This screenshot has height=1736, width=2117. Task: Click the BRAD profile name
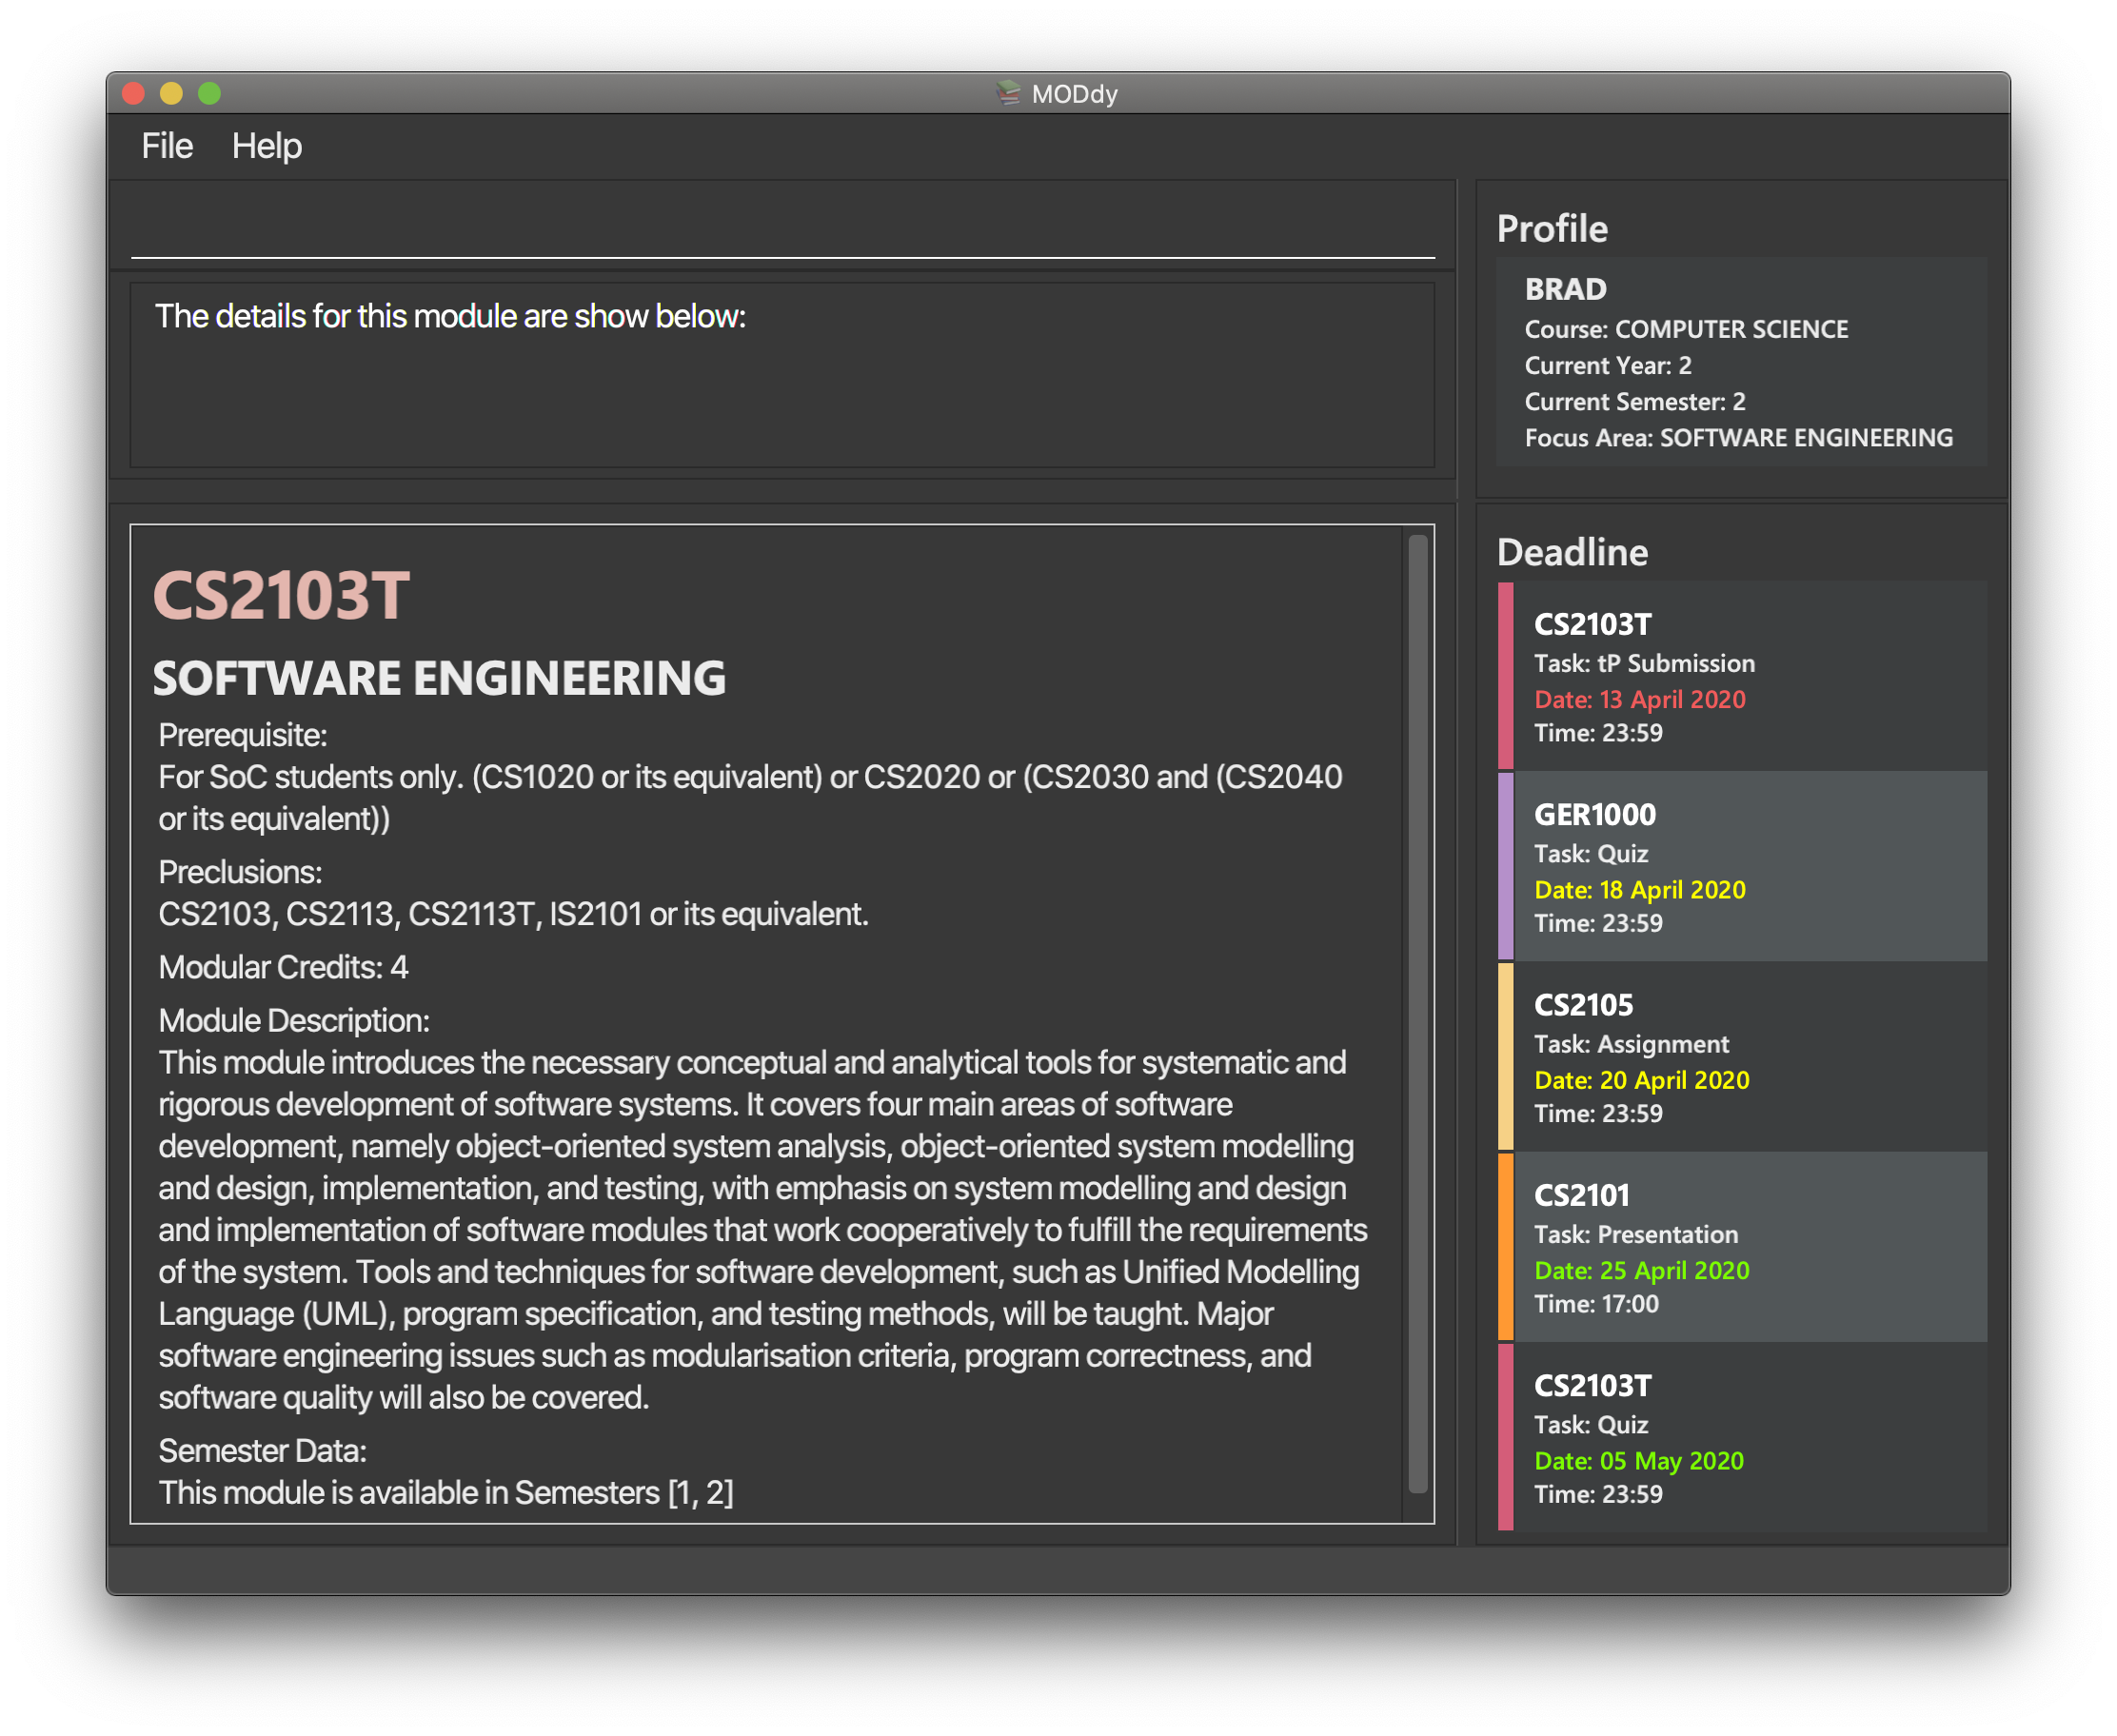pyautogui.click(x=1565, y=289)
